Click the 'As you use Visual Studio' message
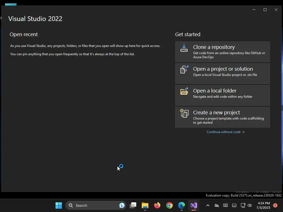Viewport: 283px width, 212px height. (85, 46)
